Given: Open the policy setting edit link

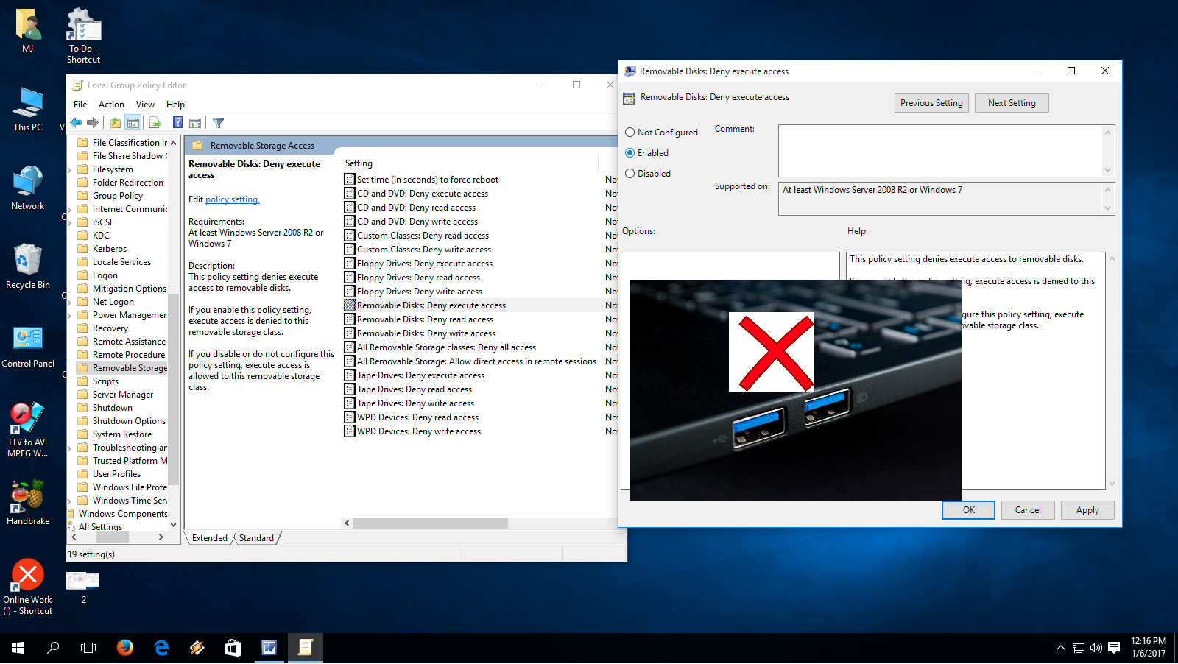Looking at the screenshot, I should pos(232,199).
